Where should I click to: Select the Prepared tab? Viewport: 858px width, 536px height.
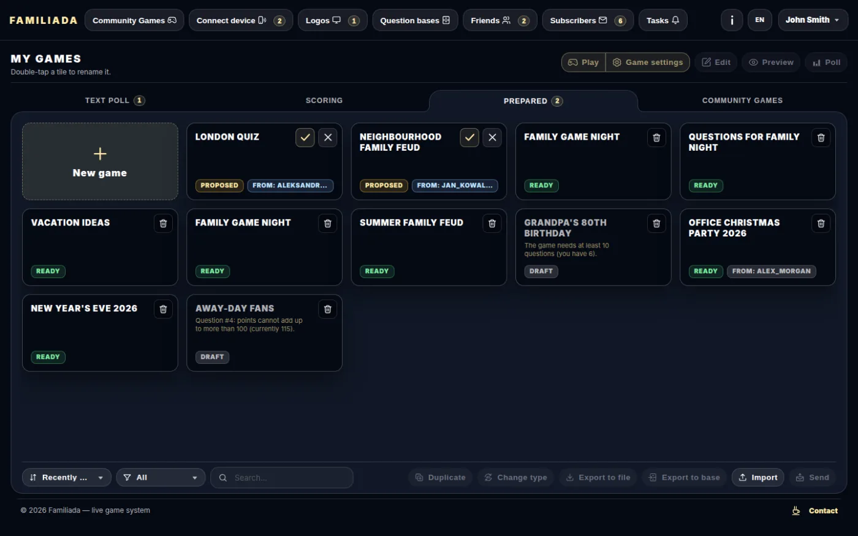(533, 101)
